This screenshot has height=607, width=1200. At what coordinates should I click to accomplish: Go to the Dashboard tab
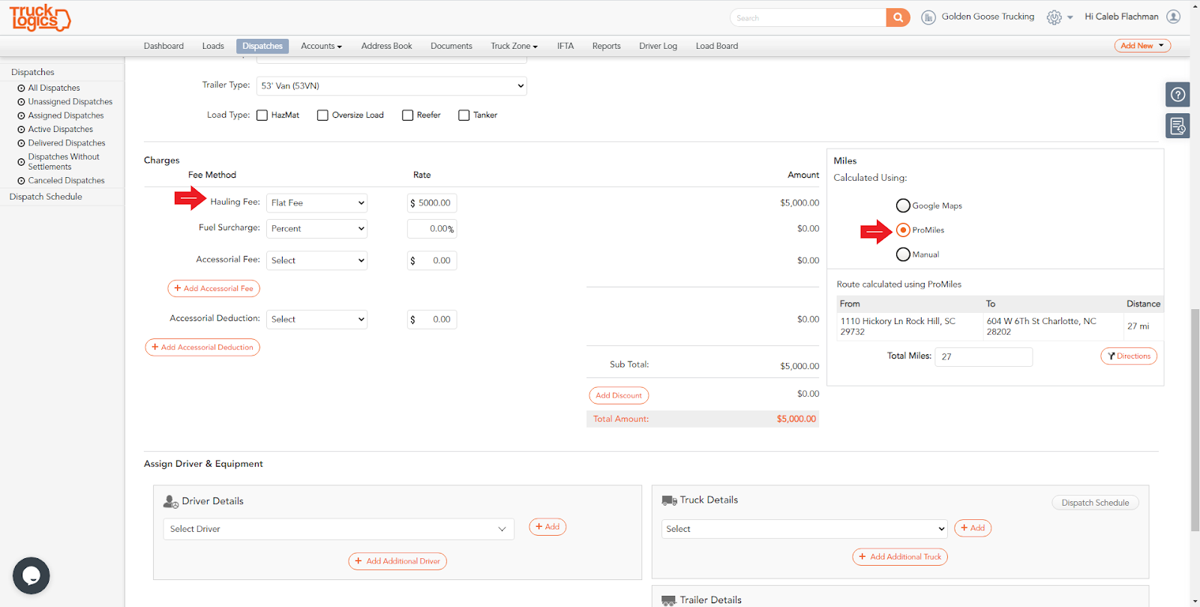[x=163, y=47]
